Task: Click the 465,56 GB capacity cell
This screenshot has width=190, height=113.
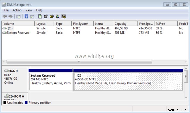Action: (121, 28)
